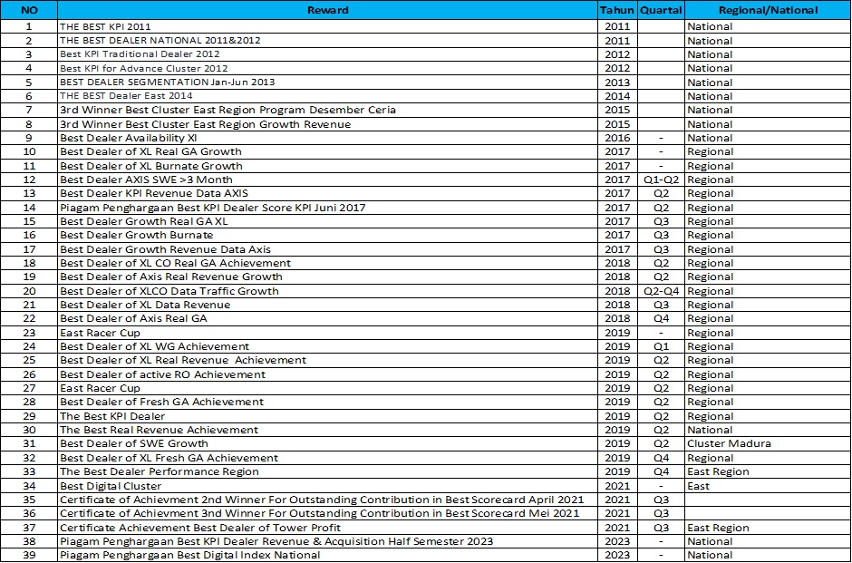Image resolution: width=852 pixels, height=563 pixels.
Task: Click "Piagam Penghargaan Best Digital Index National" cell
Action: tap(189, 555)
